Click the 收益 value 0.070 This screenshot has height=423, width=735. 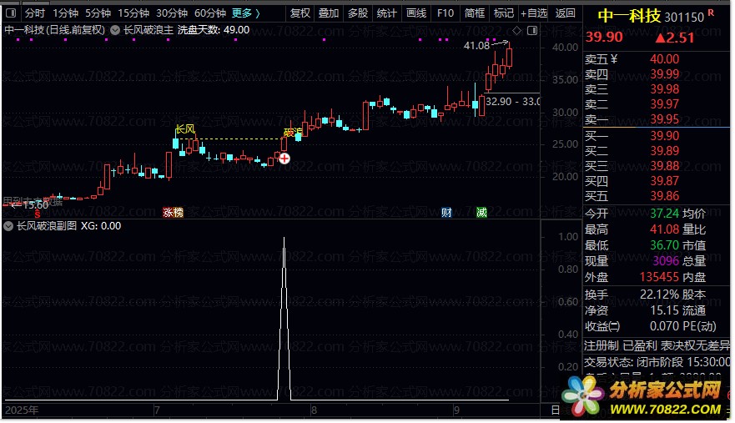[664, 326]
